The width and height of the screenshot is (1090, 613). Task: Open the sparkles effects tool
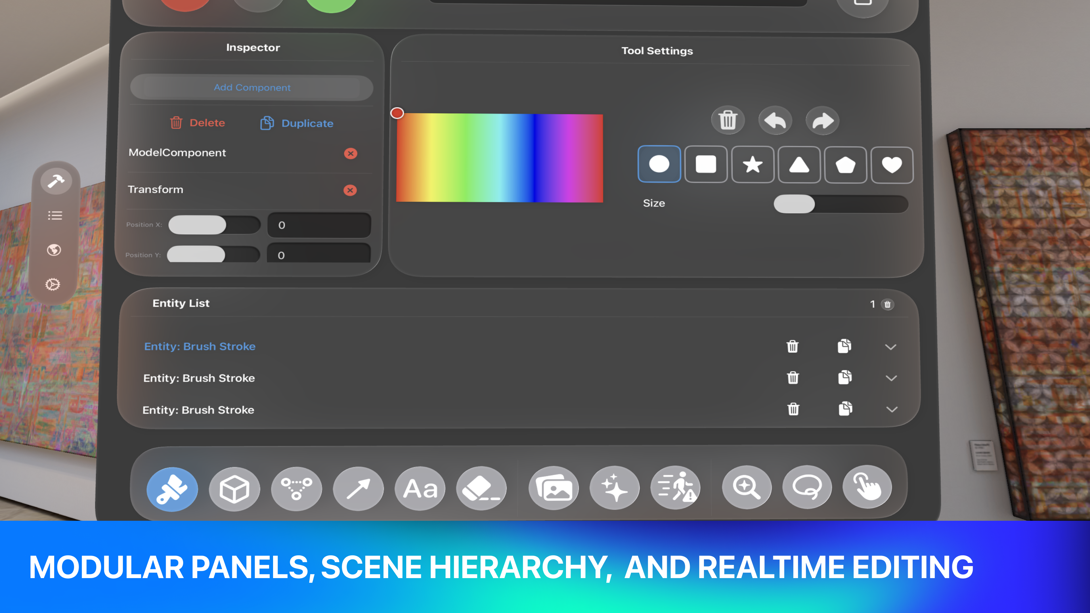(614, 488)
